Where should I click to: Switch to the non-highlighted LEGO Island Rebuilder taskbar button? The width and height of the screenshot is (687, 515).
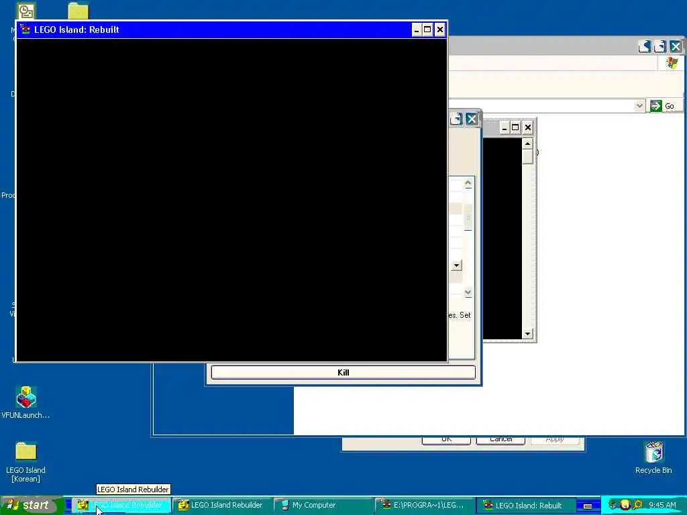coord(222,506)
